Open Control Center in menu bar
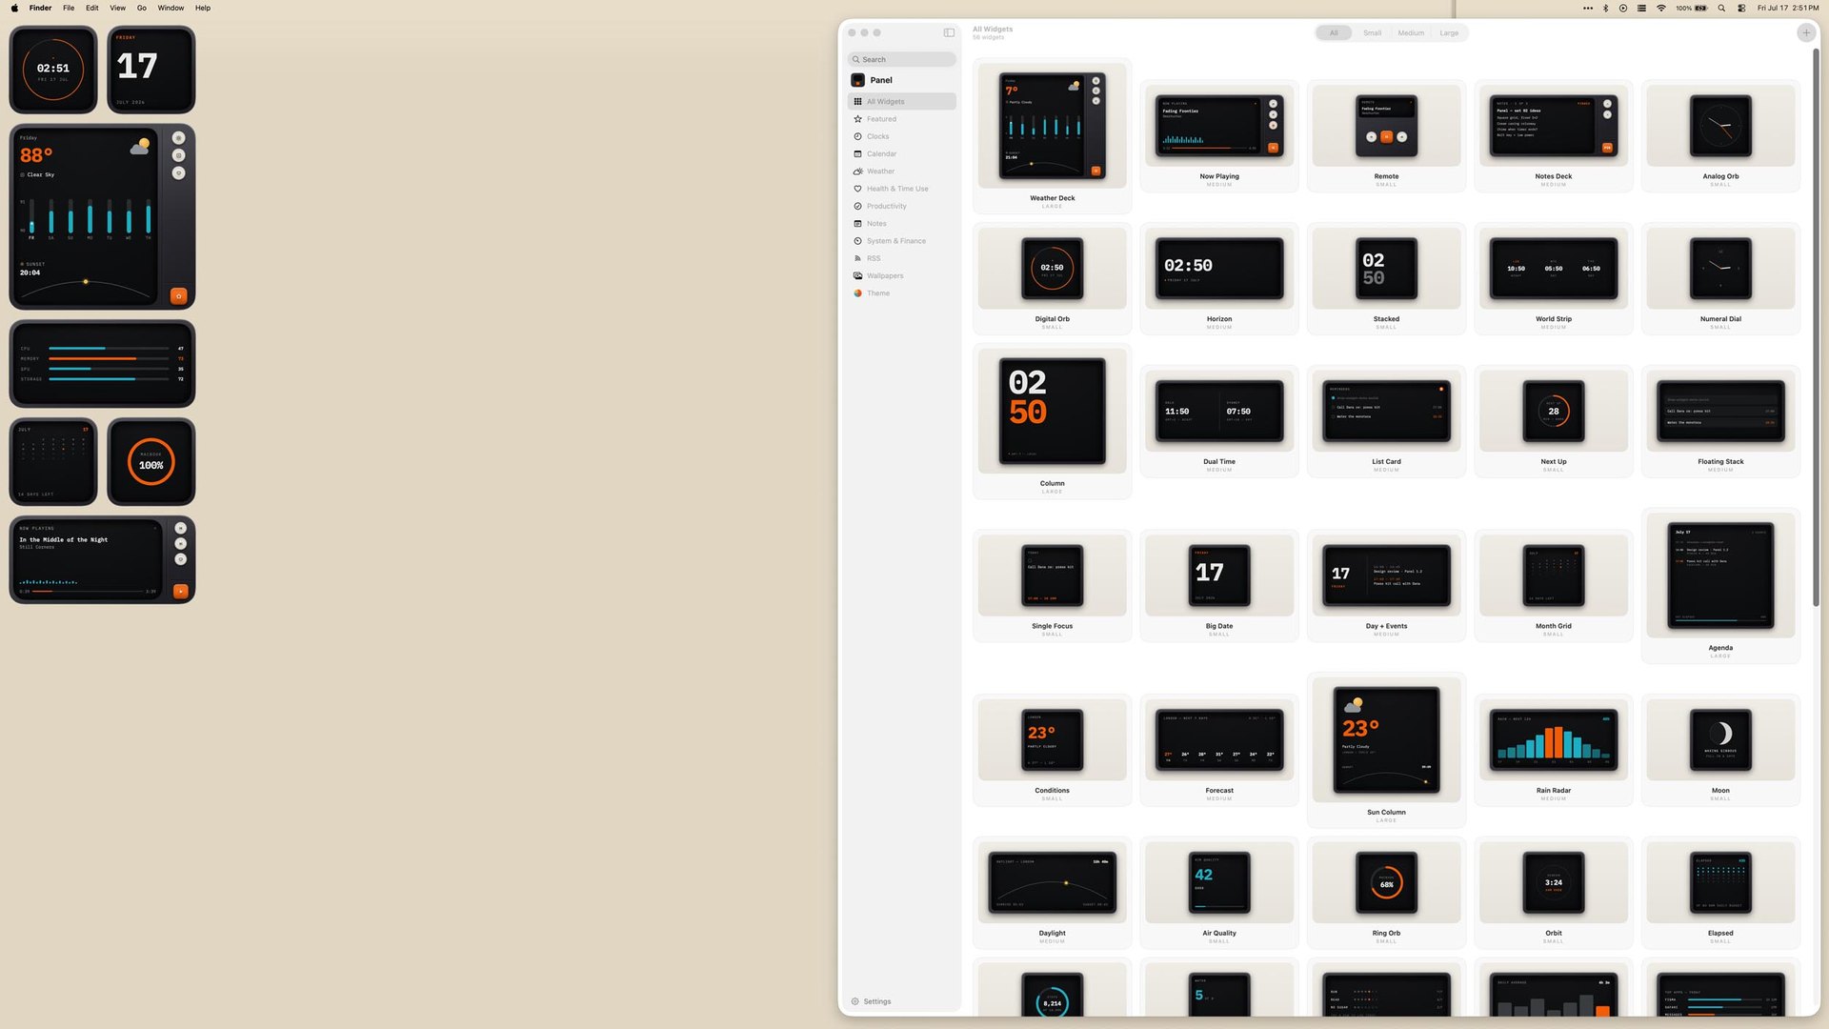Viewport: 1829px width, 1029px height. tap(1741, 8)
